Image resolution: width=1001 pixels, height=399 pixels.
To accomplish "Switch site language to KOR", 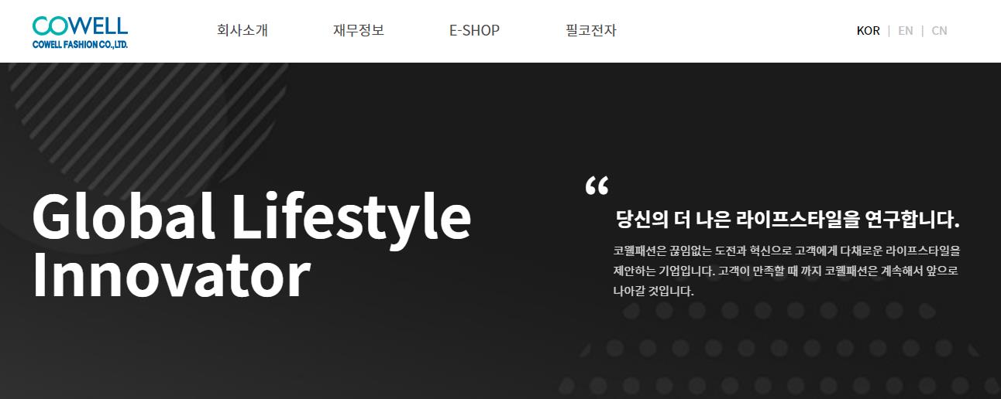I will coord(869,31).
